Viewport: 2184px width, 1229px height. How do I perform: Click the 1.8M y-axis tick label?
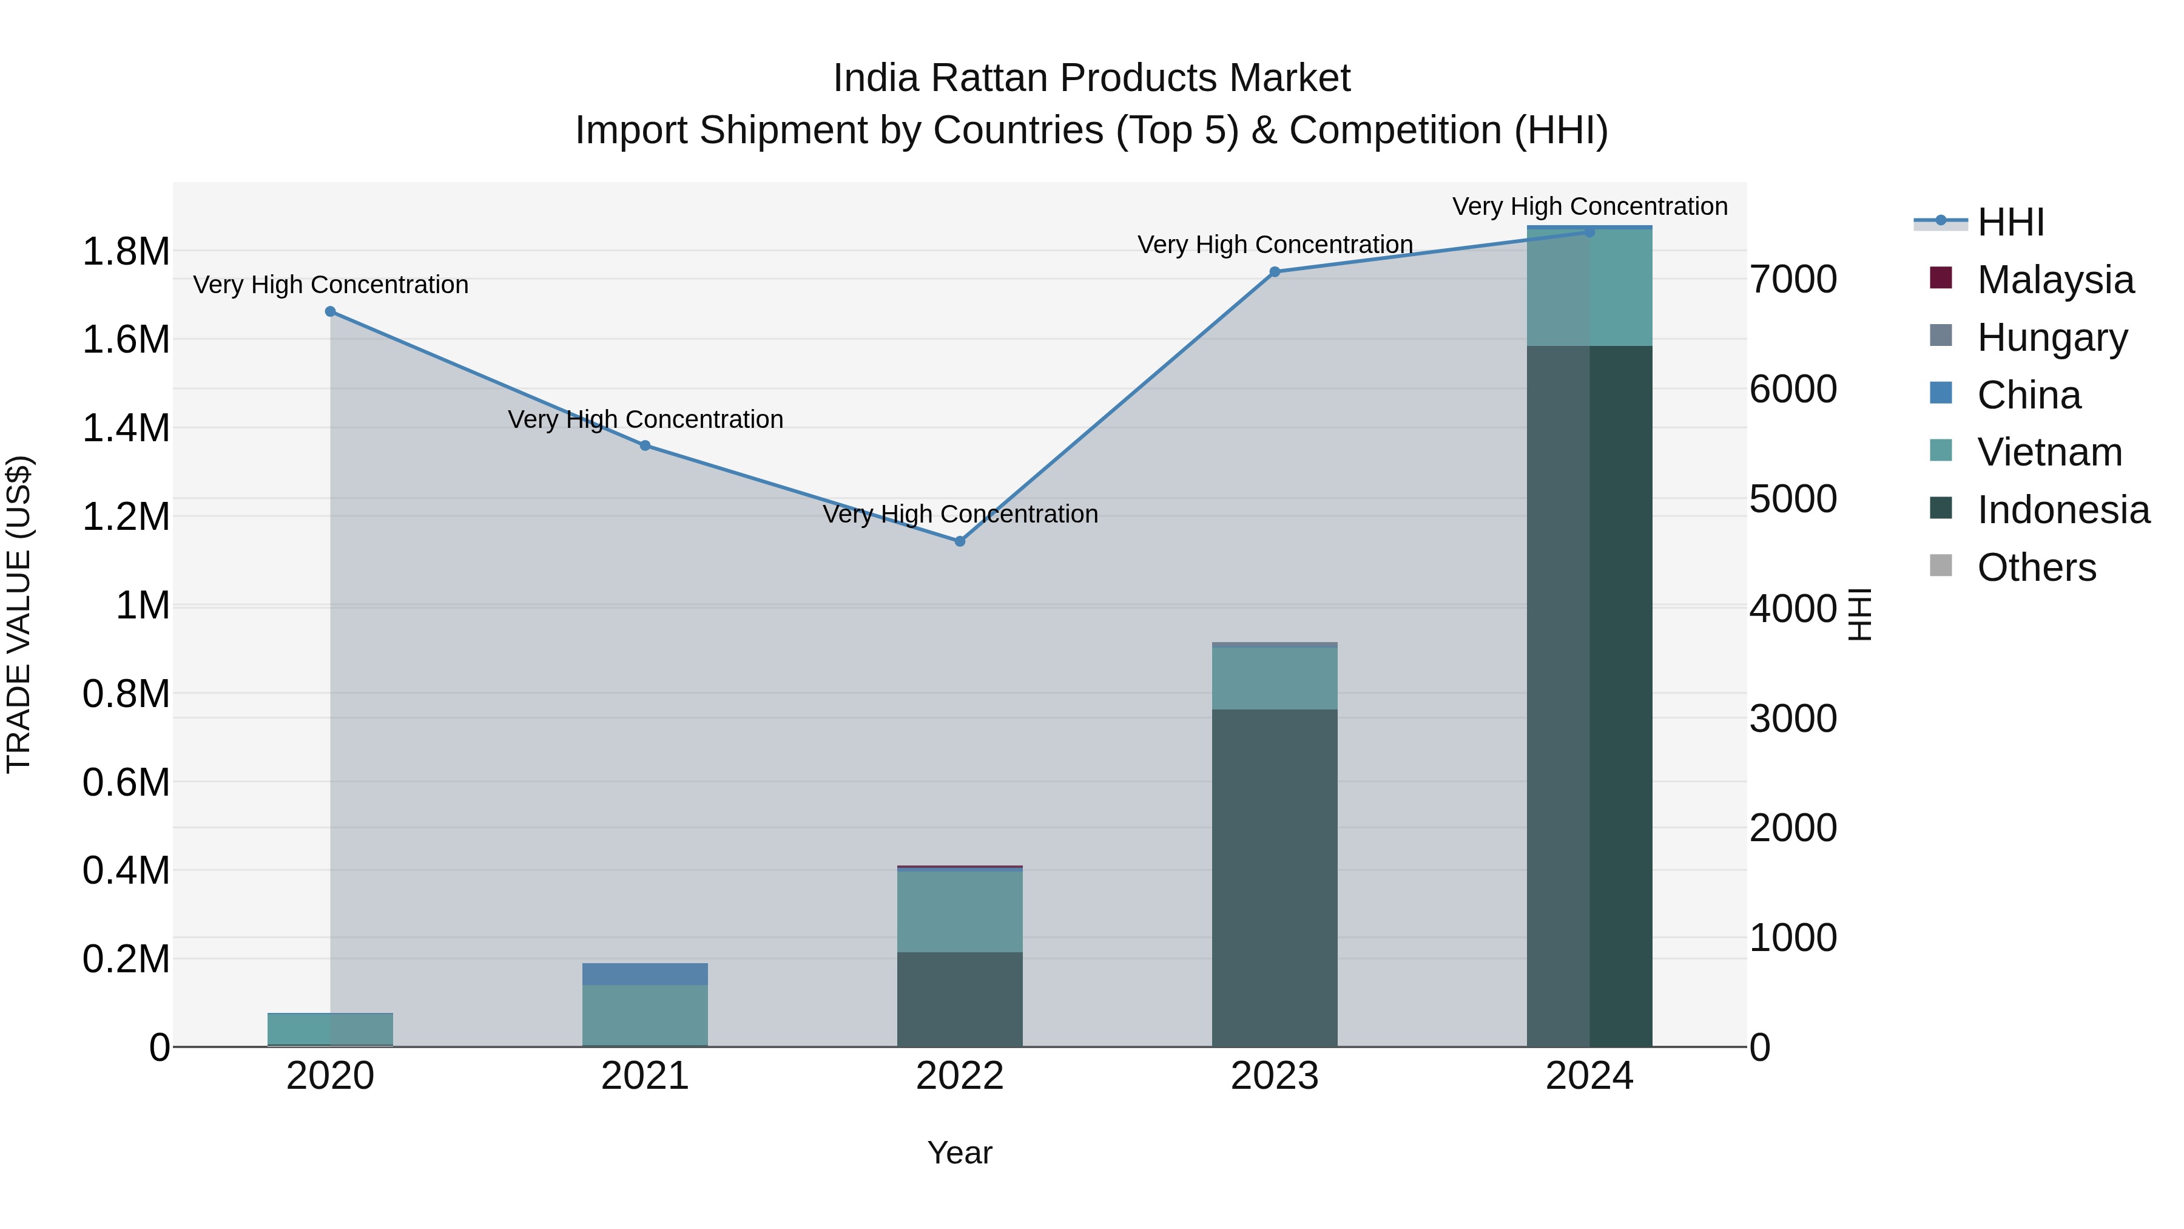click(126, 251)
